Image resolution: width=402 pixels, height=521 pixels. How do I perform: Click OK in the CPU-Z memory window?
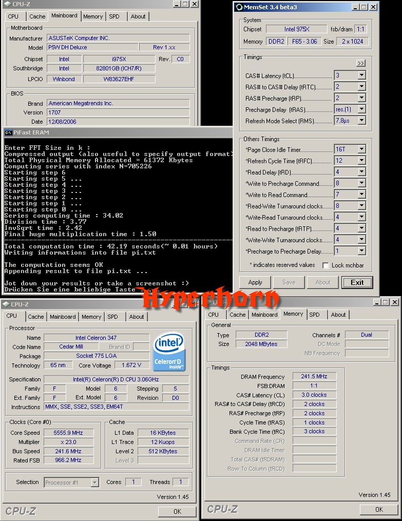coord(379,509)
